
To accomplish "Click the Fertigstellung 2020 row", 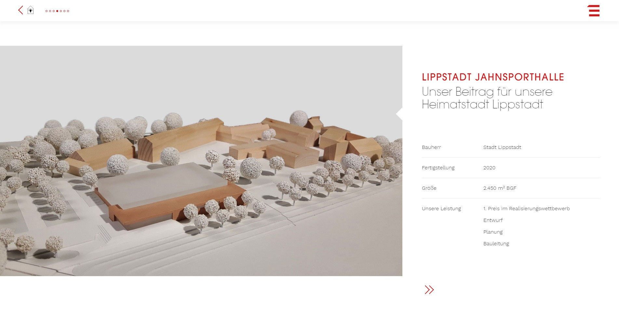I will (510, 168).
